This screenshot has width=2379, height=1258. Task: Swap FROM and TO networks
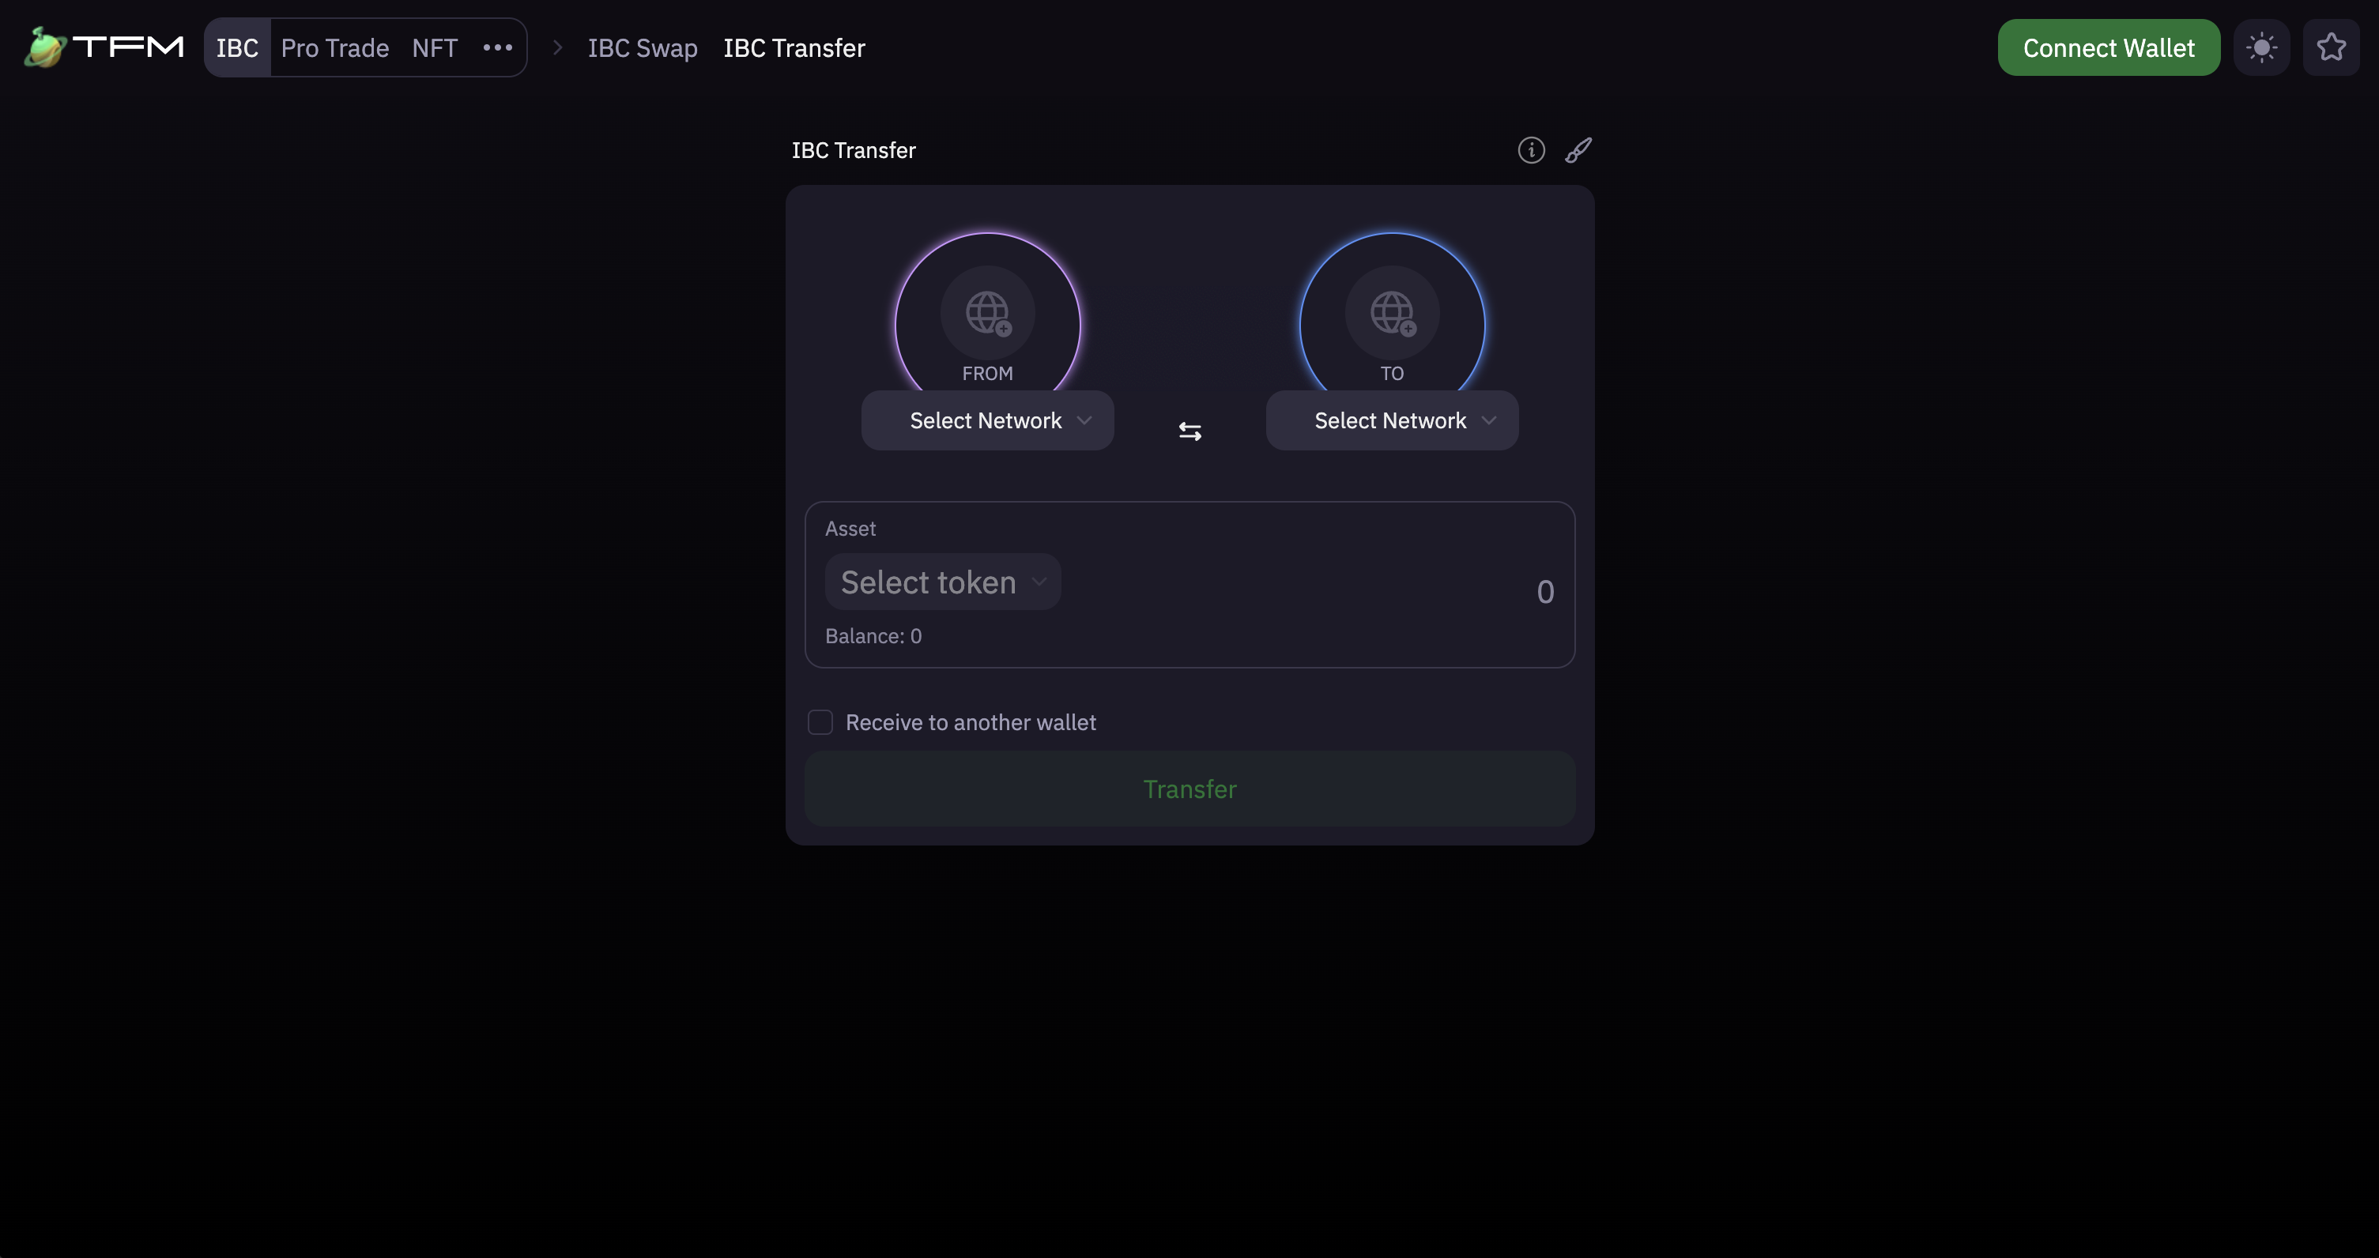point(1189,431)
